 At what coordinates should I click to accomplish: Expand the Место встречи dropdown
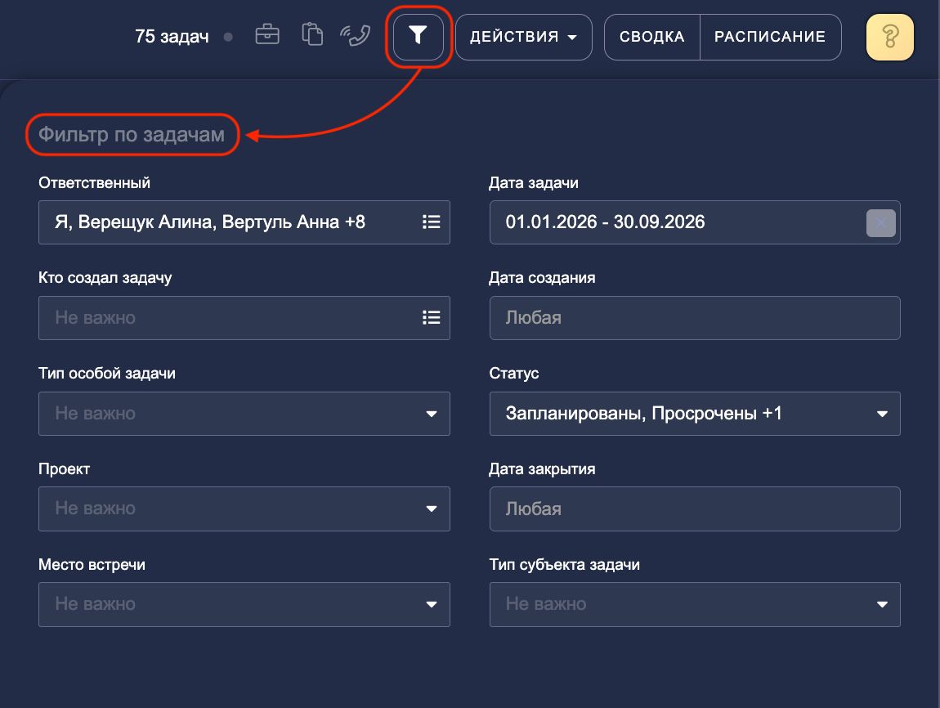(431, 604)
